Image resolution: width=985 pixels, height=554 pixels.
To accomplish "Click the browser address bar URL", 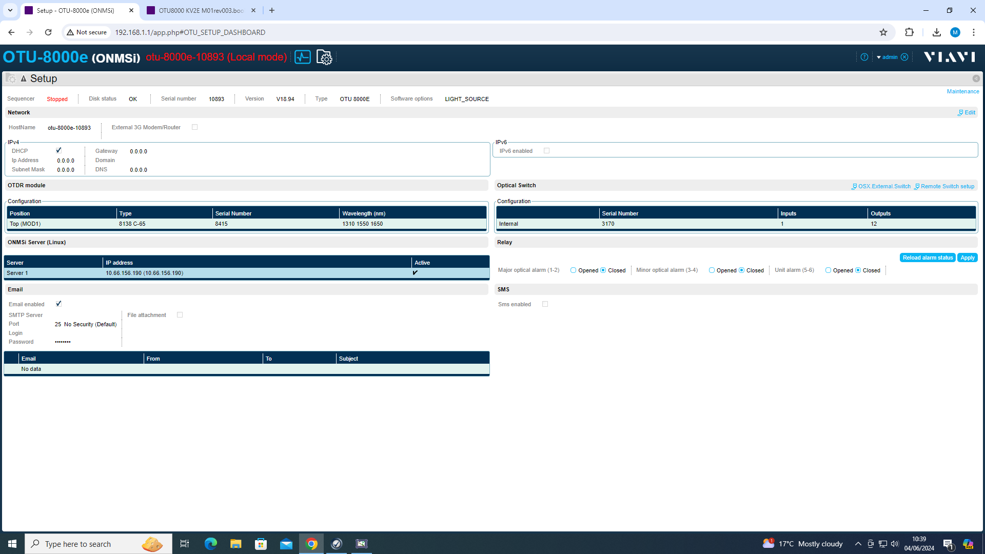I will click(x=190, y=32).
